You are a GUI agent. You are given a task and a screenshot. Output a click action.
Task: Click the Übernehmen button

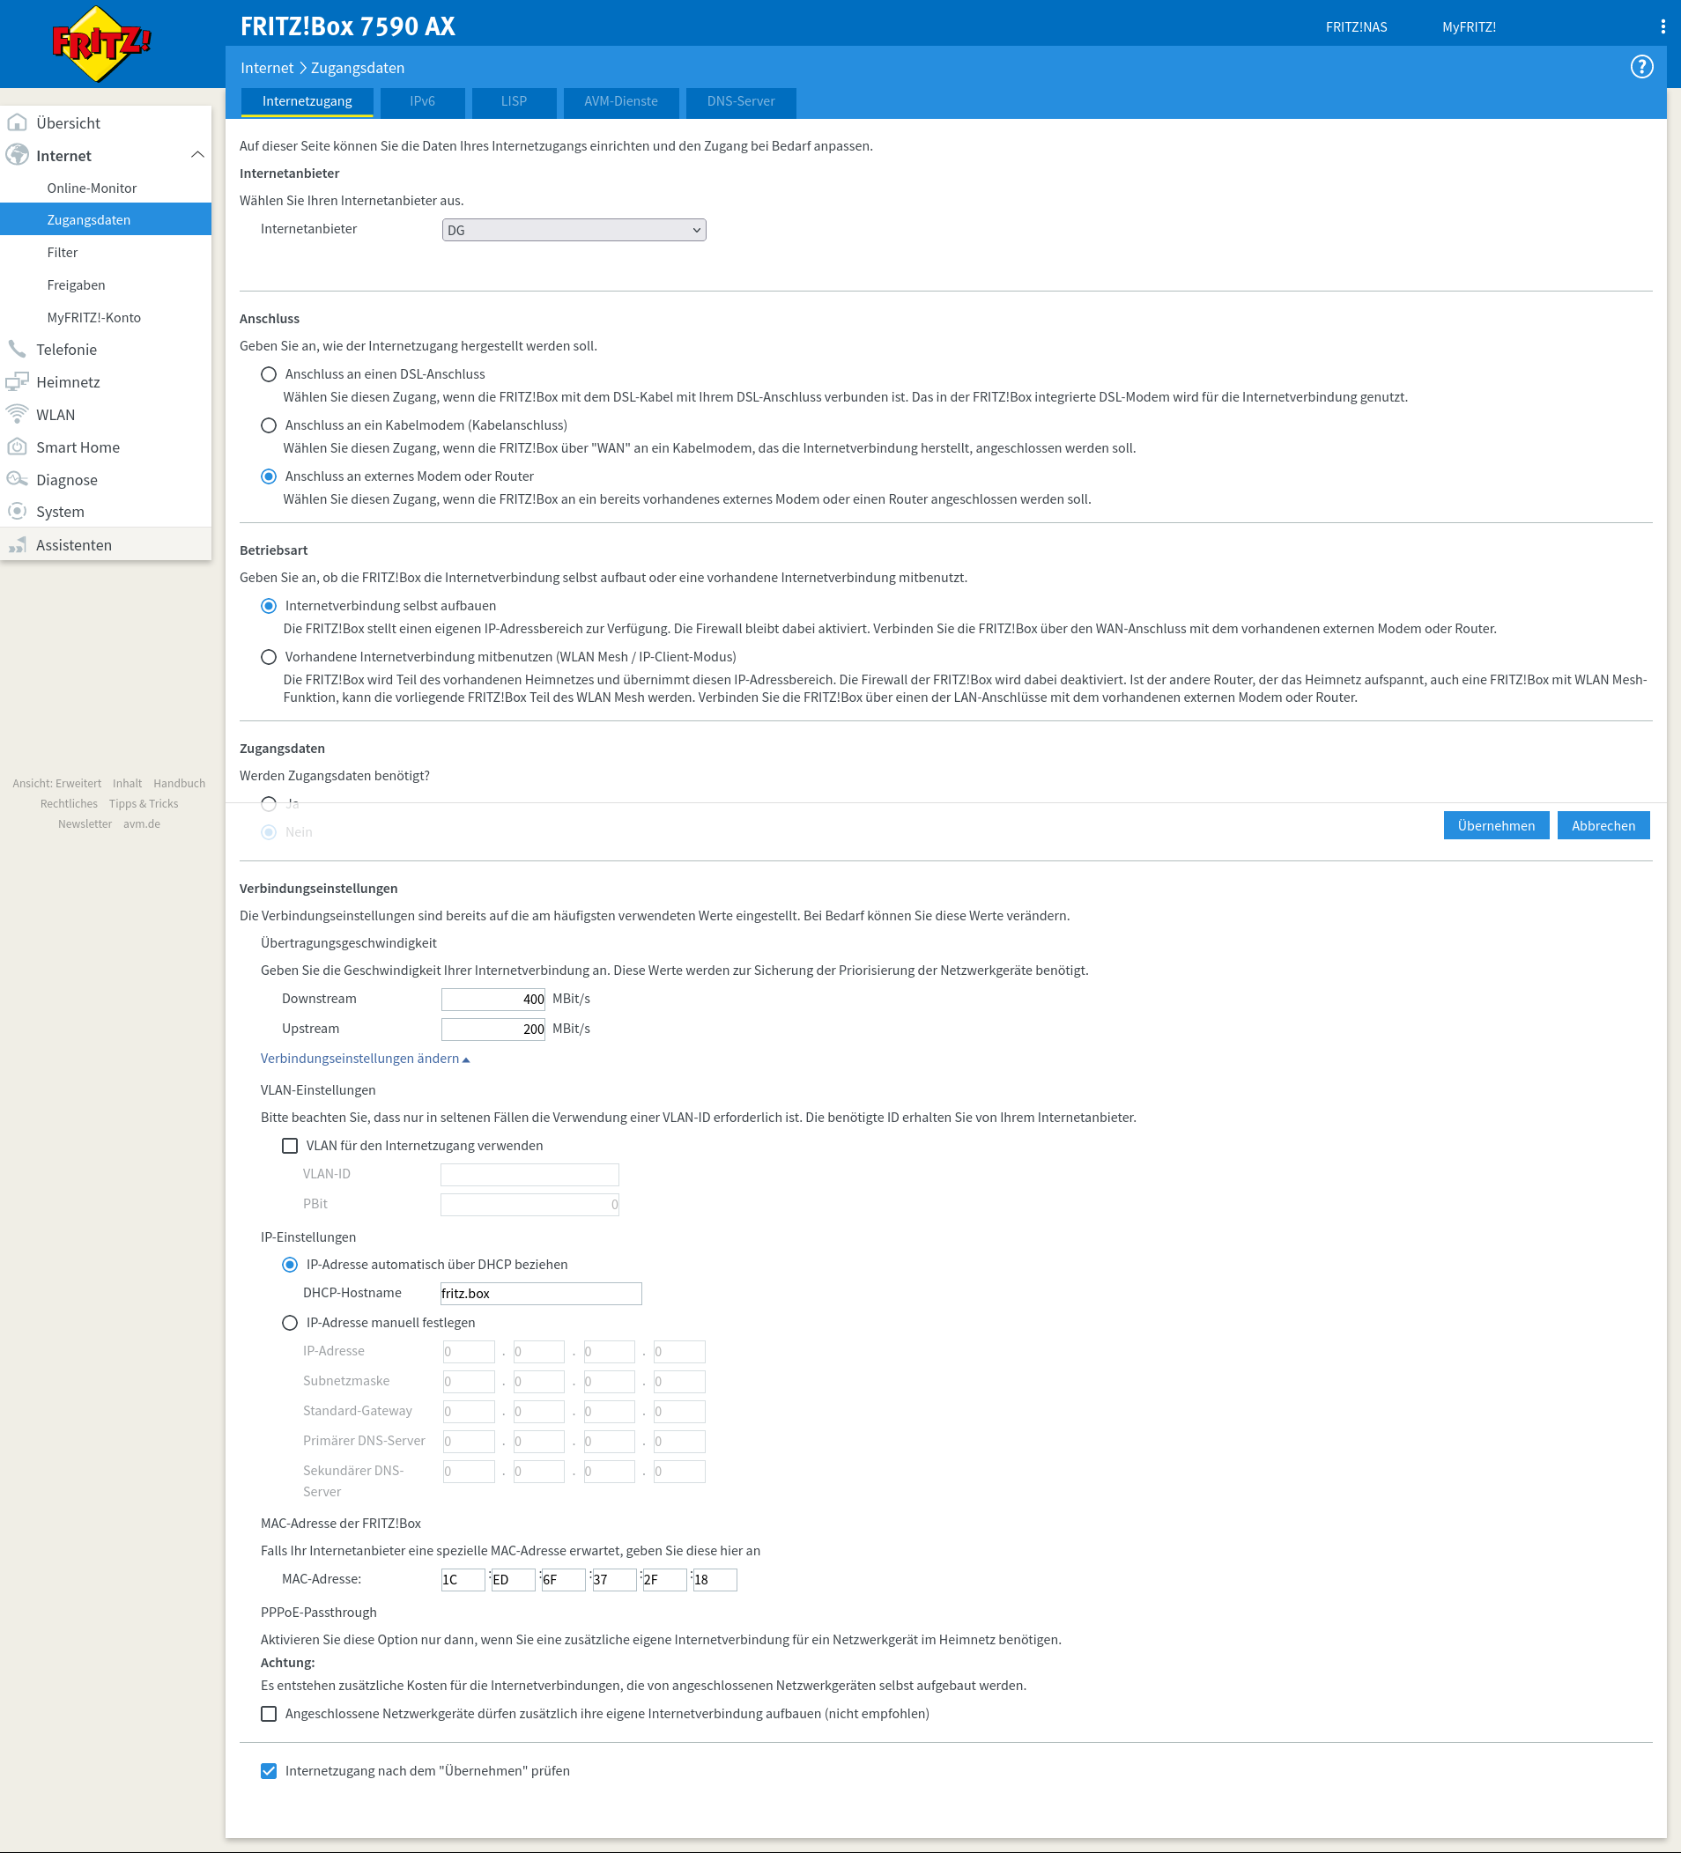pyautogui.click(x=1496, y=825)
